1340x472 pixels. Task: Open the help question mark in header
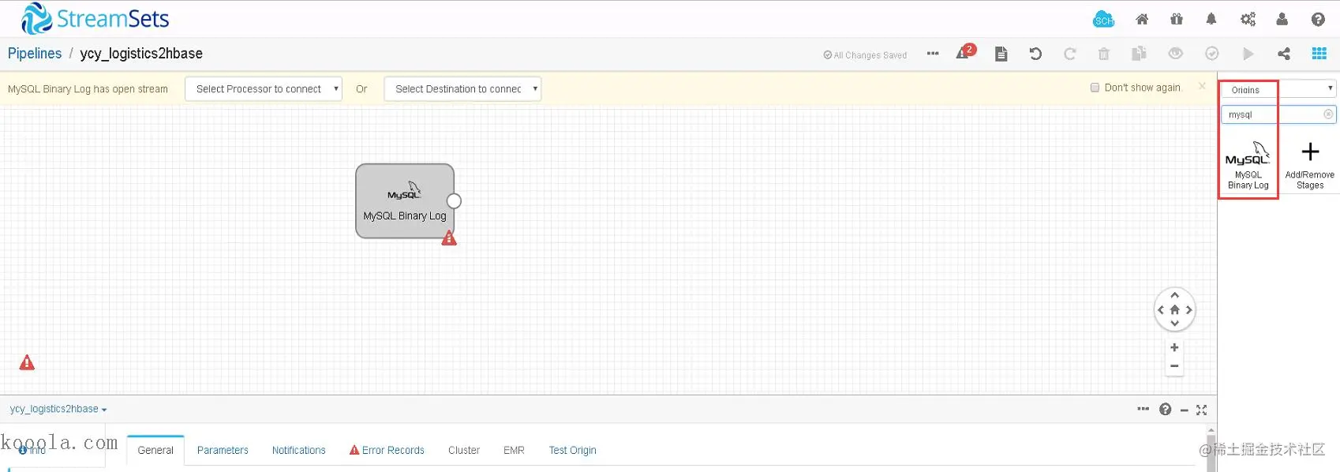(x=1318, y=20)
